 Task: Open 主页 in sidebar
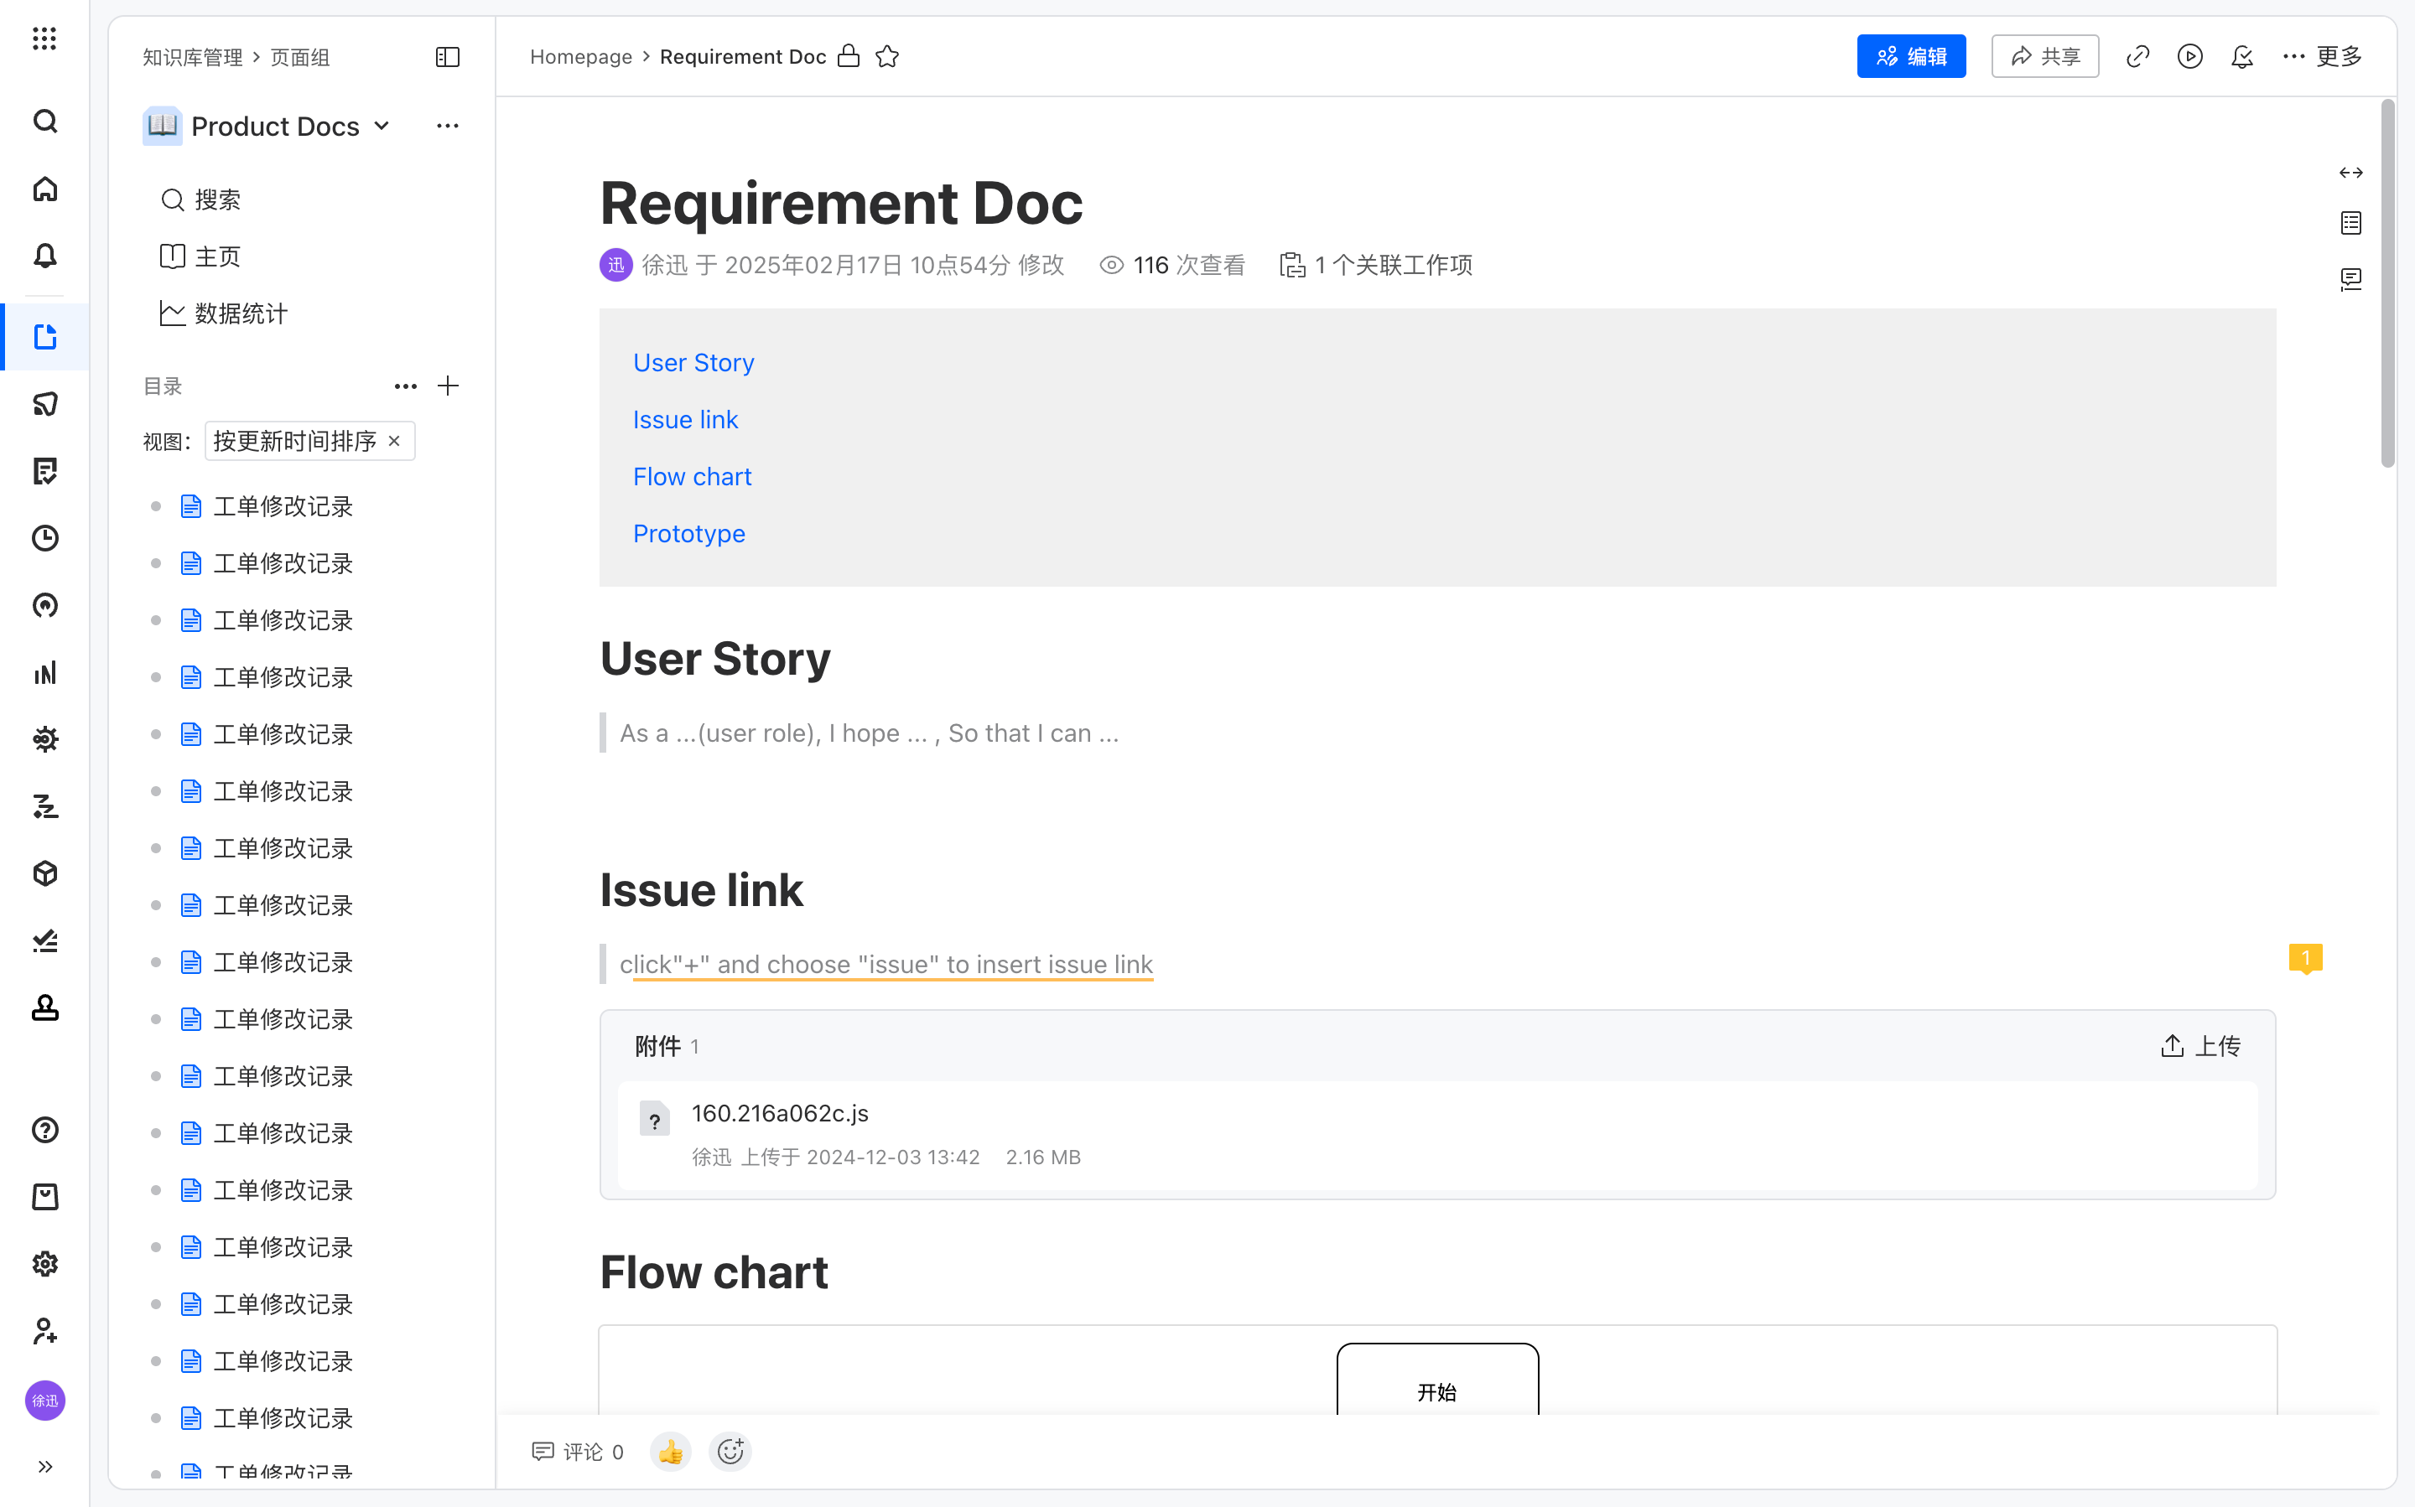[x=200, y=256]
